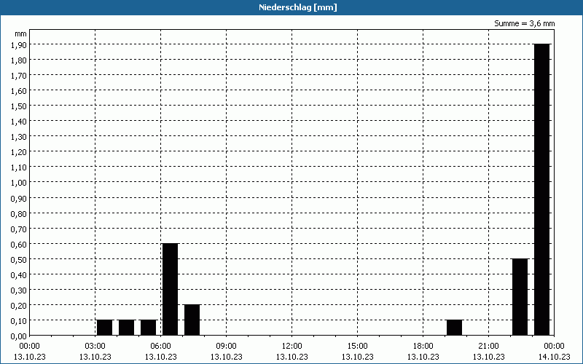Select the tallest 1,90 mm precipitation bar
583x364 pixels.
(541, 189)
